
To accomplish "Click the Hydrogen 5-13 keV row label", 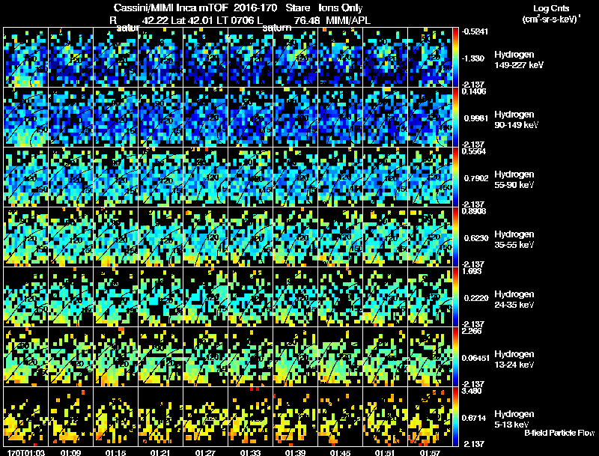I will 514,419.
